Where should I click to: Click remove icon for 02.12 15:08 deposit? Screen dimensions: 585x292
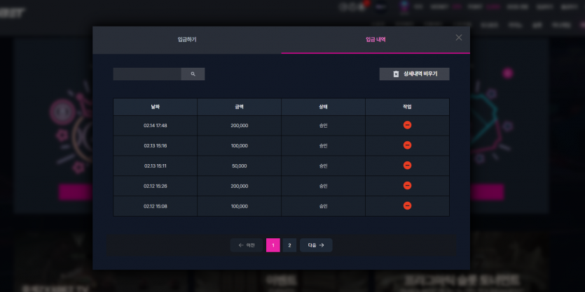point(408,205)
